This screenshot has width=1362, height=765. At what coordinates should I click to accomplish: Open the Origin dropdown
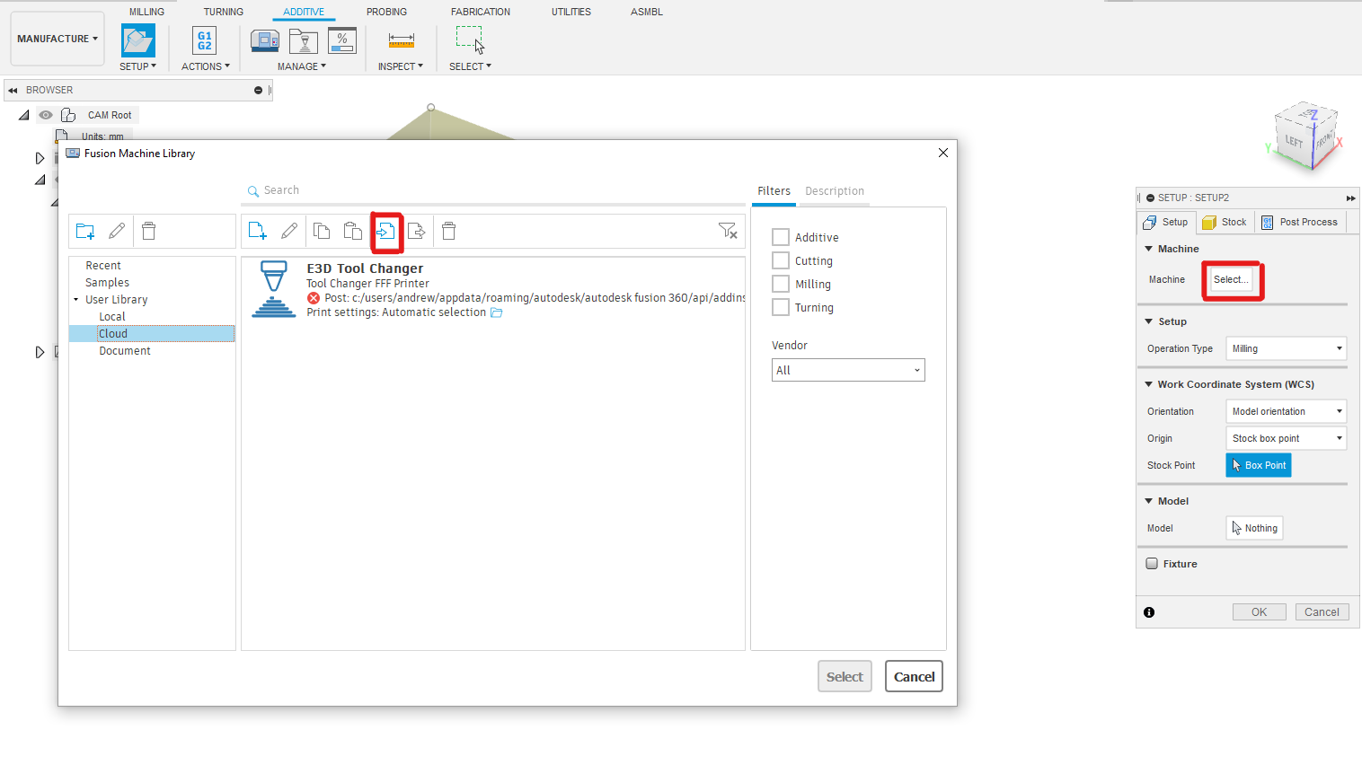click(1287, 438)
